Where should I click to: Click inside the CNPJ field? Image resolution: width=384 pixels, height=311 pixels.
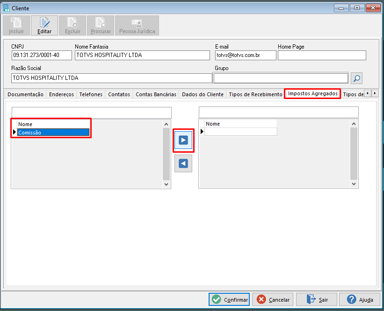click(42, 55)
